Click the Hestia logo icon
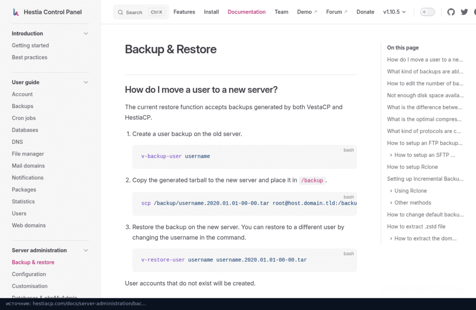476x310 pixels. pyautogui.click(x=16, y=12)
